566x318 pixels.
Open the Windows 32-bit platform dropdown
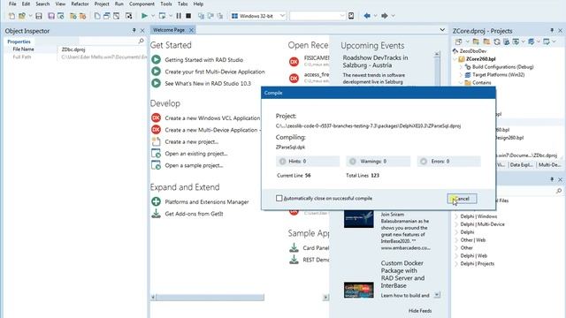pos(282,16)
